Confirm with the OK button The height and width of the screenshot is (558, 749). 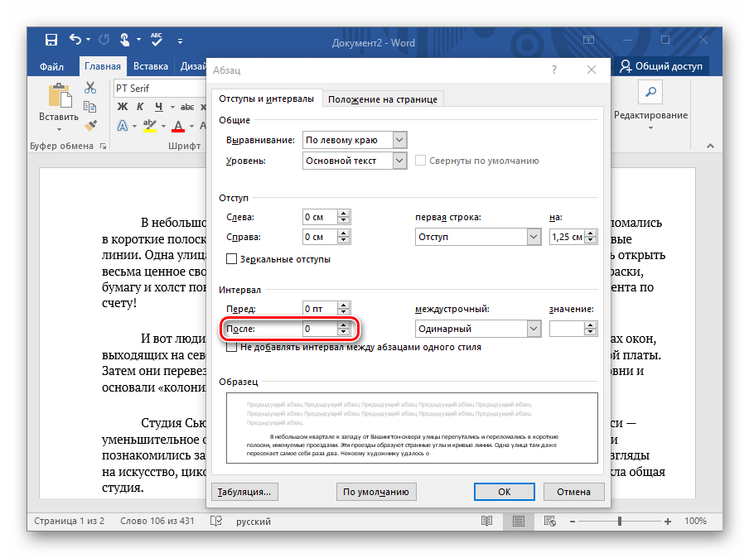pos(505,492)
